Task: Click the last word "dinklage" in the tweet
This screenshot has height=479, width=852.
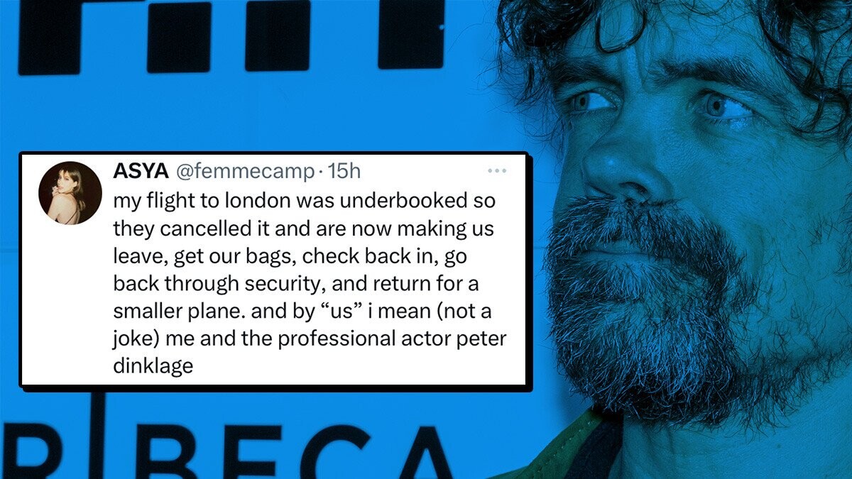Action: coord(153,368)
